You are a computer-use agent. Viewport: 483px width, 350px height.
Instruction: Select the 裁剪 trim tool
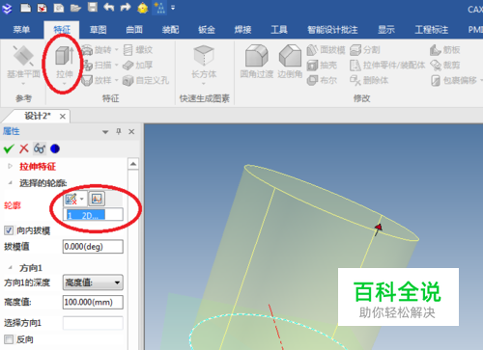(445, 66)
